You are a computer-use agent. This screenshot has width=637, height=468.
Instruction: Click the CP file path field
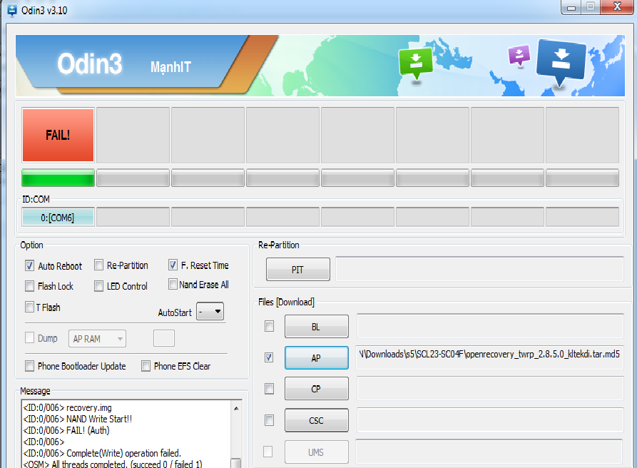pyautogui.click(x=490, y=388)
